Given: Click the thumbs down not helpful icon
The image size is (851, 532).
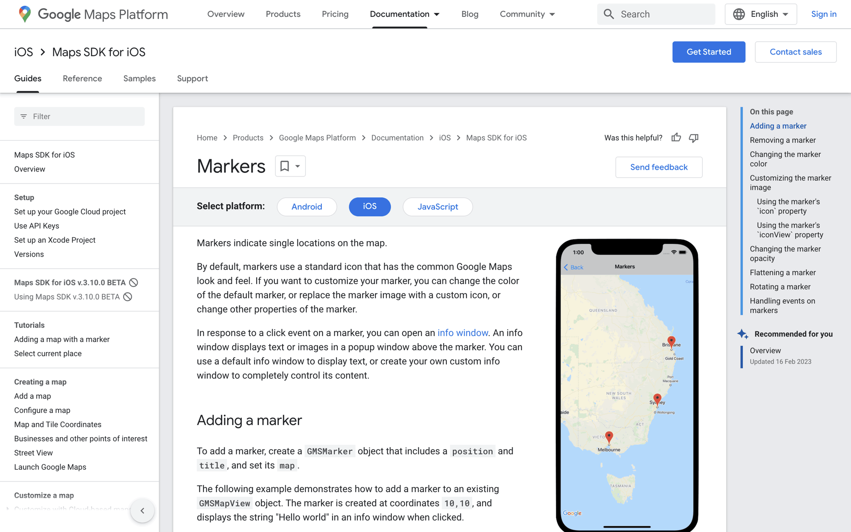Looking at the screenshot, I should click(x=694, y=138).
